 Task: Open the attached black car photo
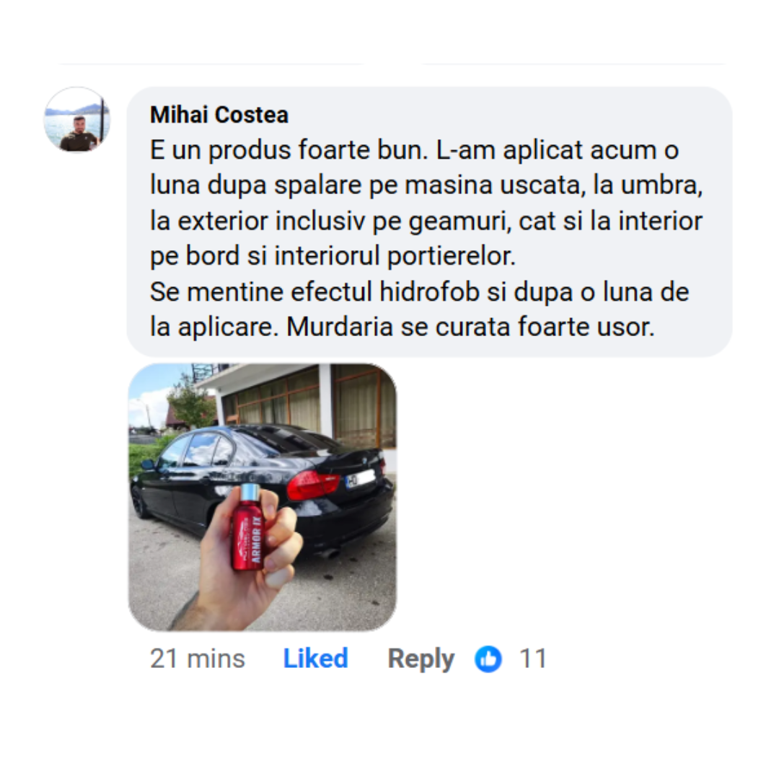tap(263, 497)
